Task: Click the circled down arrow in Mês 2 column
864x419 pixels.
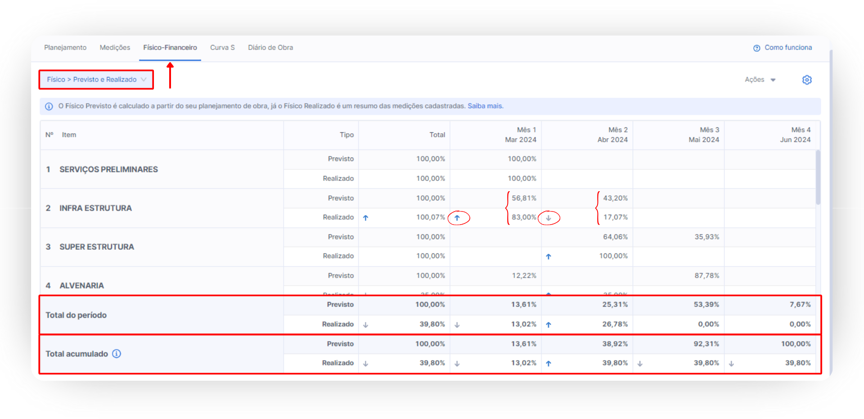Action: tap(549, 218)
